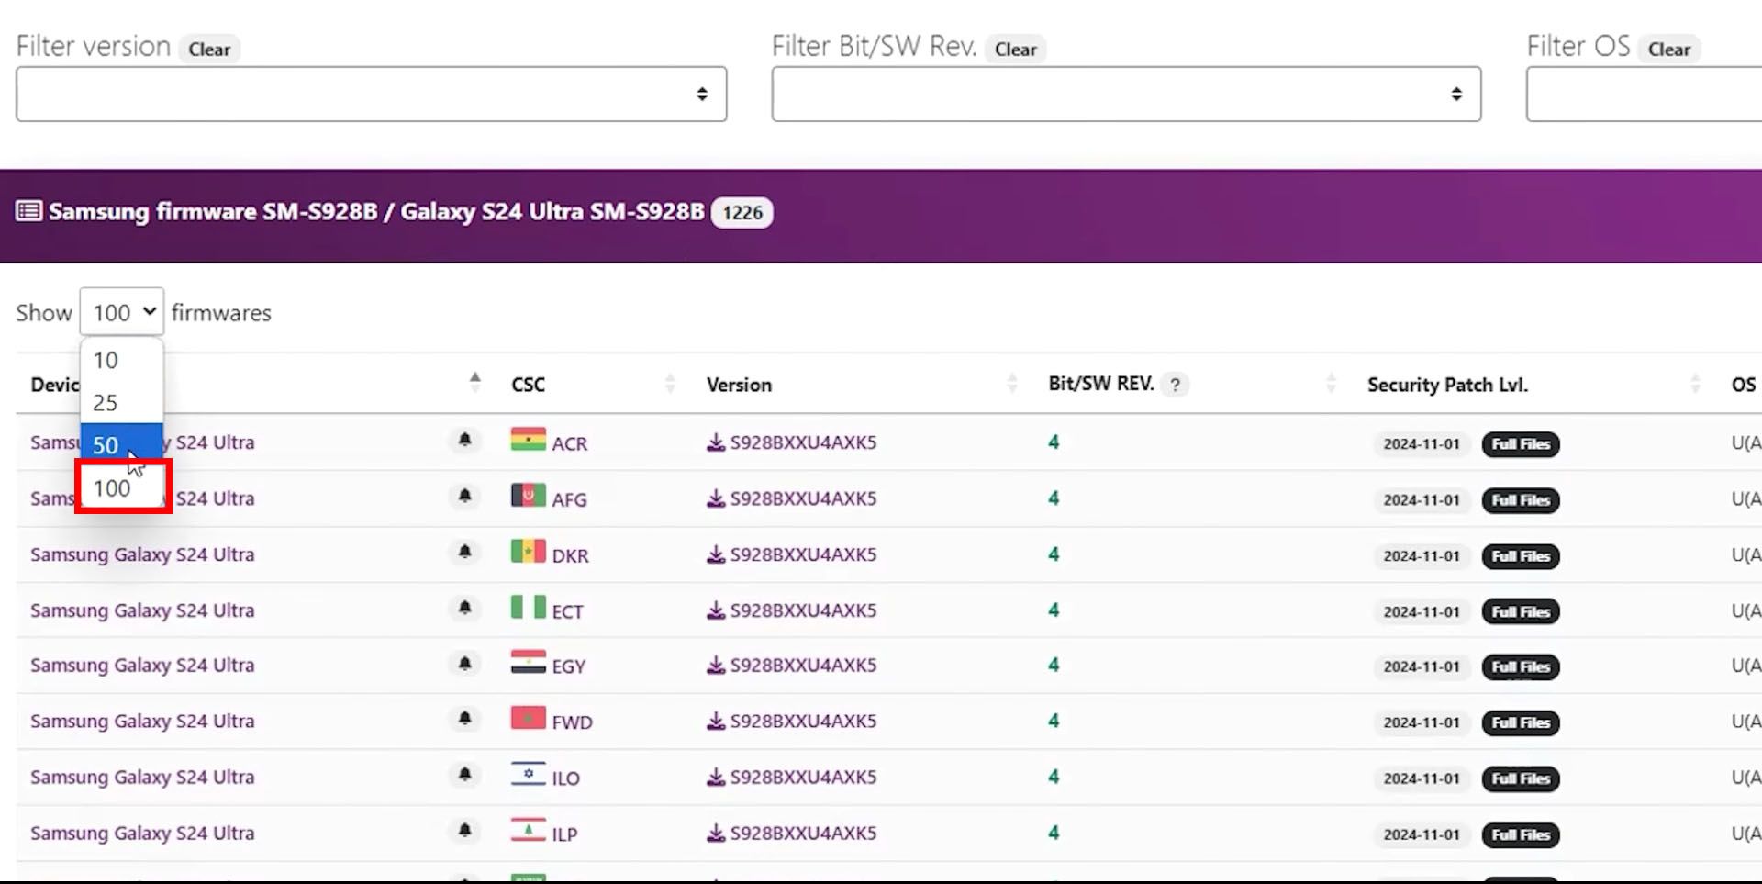This screenshot has width=1762, height=884.
Task: Download S928BXXU4AXK5 firmware for FWD
Action: click(x=792, y=721)
